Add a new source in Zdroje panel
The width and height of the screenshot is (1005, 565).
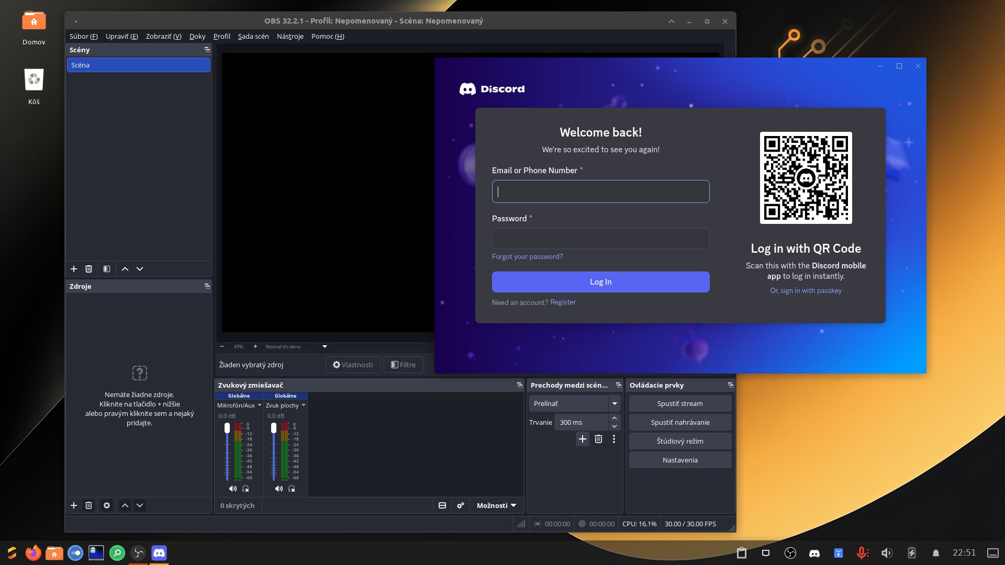coord(74,505)
